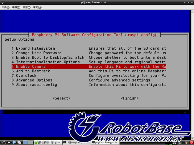Open the 文件(F) menu

[x=6, y=7]
